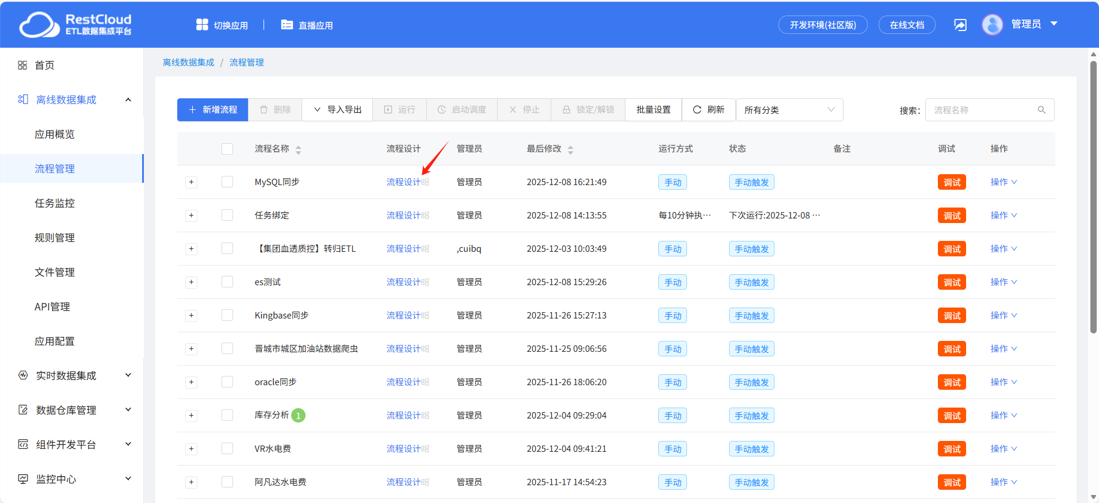1099x503 pixels.
Task: Click the 新增流程 button
Action: [212, 110]
